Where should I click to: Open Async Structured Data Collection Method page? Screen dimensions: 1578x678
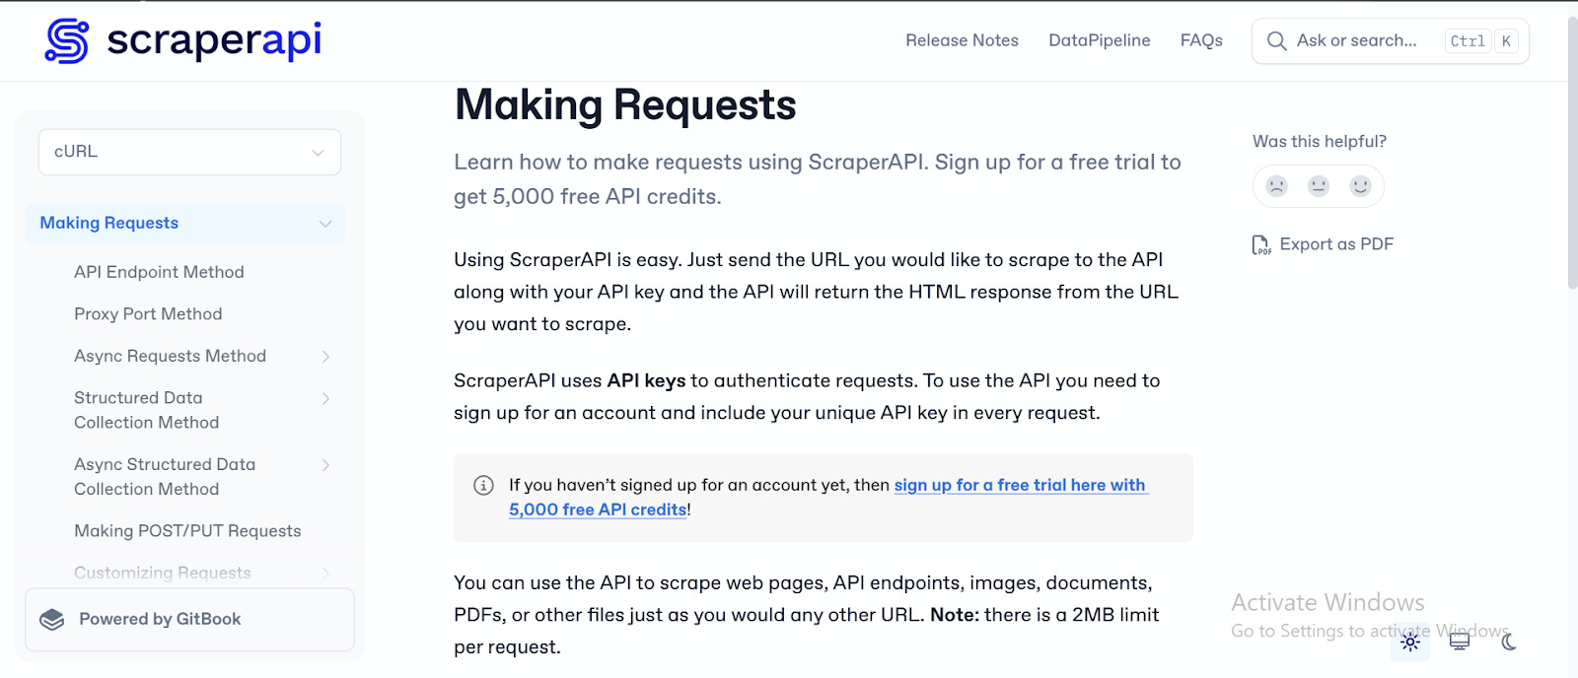pos(165,476)
